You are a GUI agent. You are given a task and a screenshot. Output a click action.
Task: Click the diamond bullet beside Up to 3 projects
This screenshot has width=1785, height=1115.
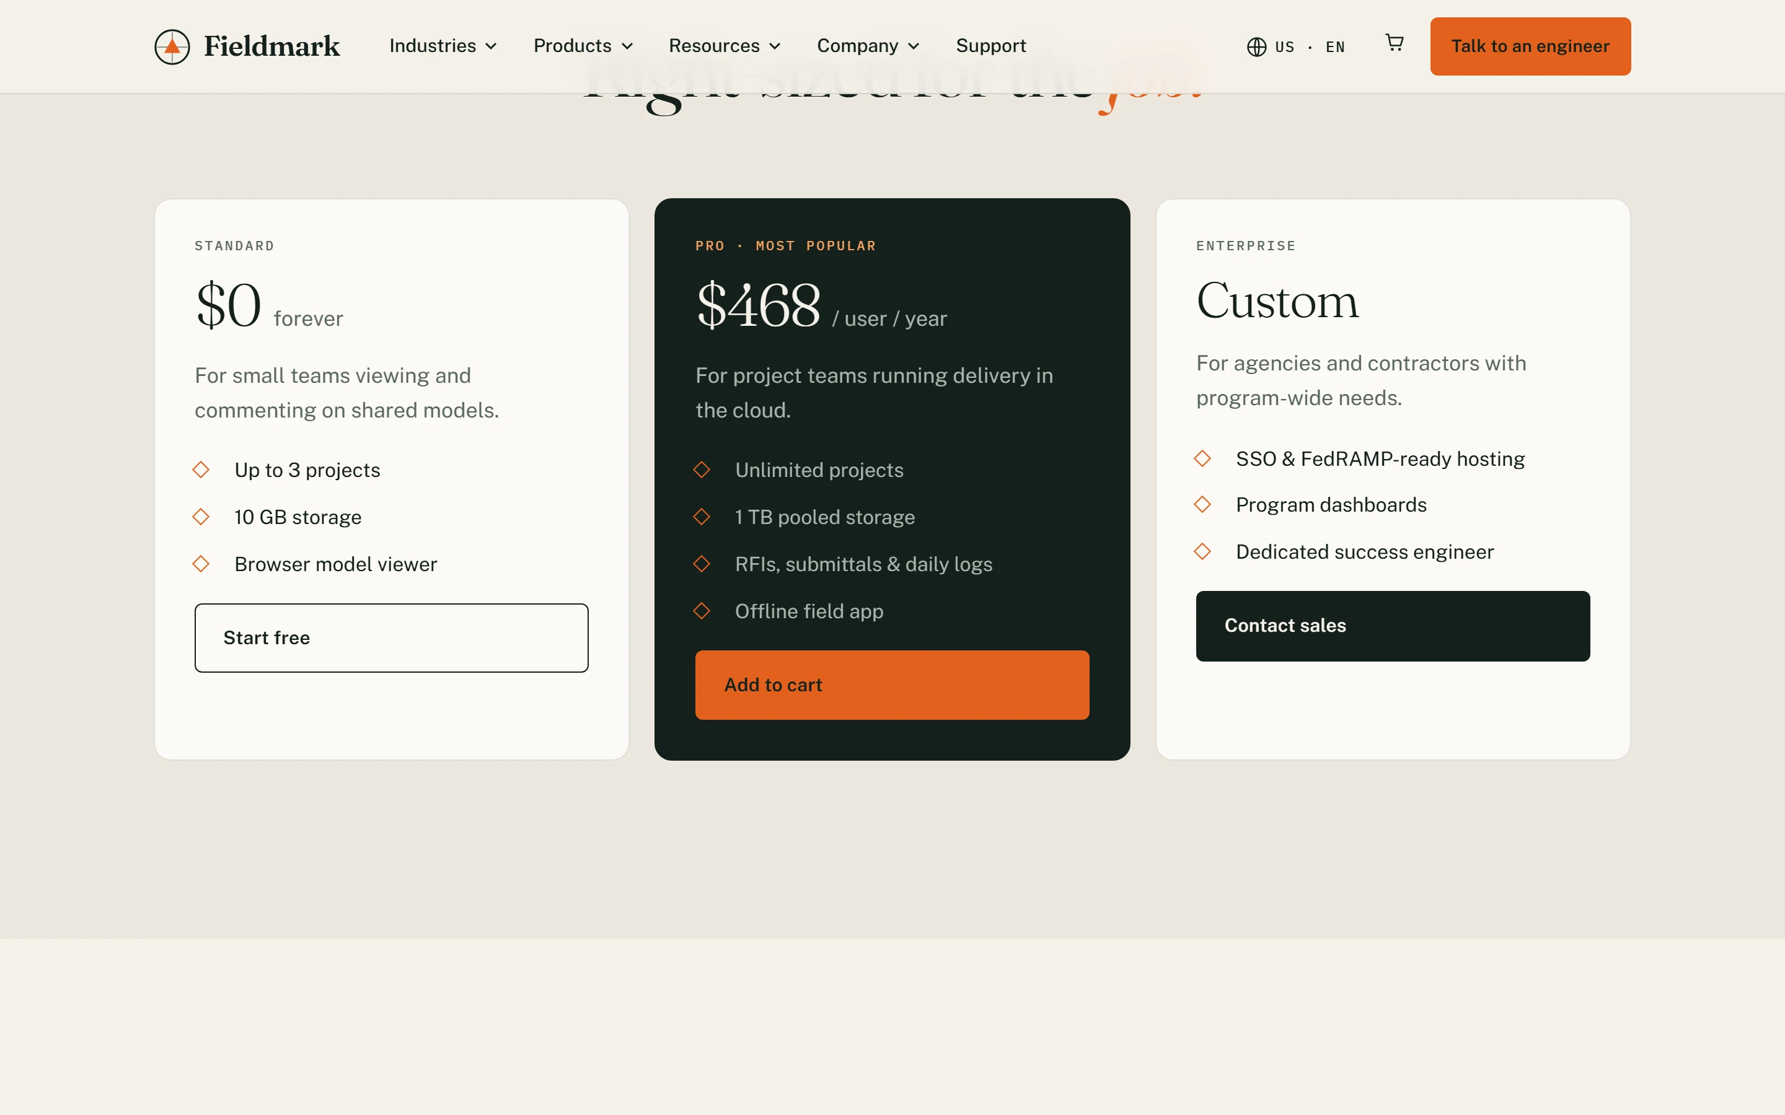[x=201, y=470]
